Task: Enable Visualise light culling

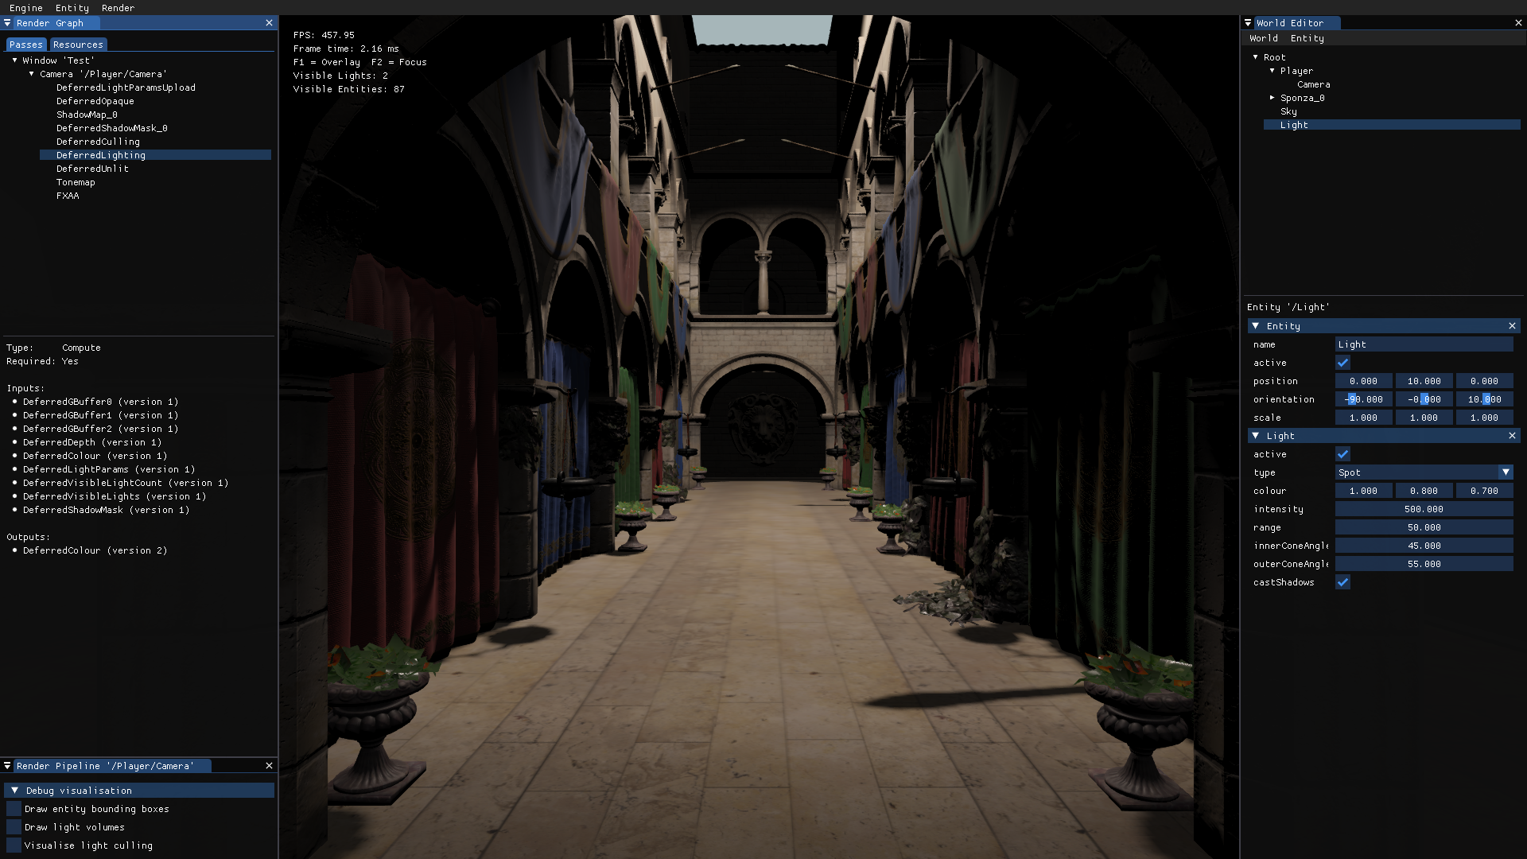Action: click(14, 845)
